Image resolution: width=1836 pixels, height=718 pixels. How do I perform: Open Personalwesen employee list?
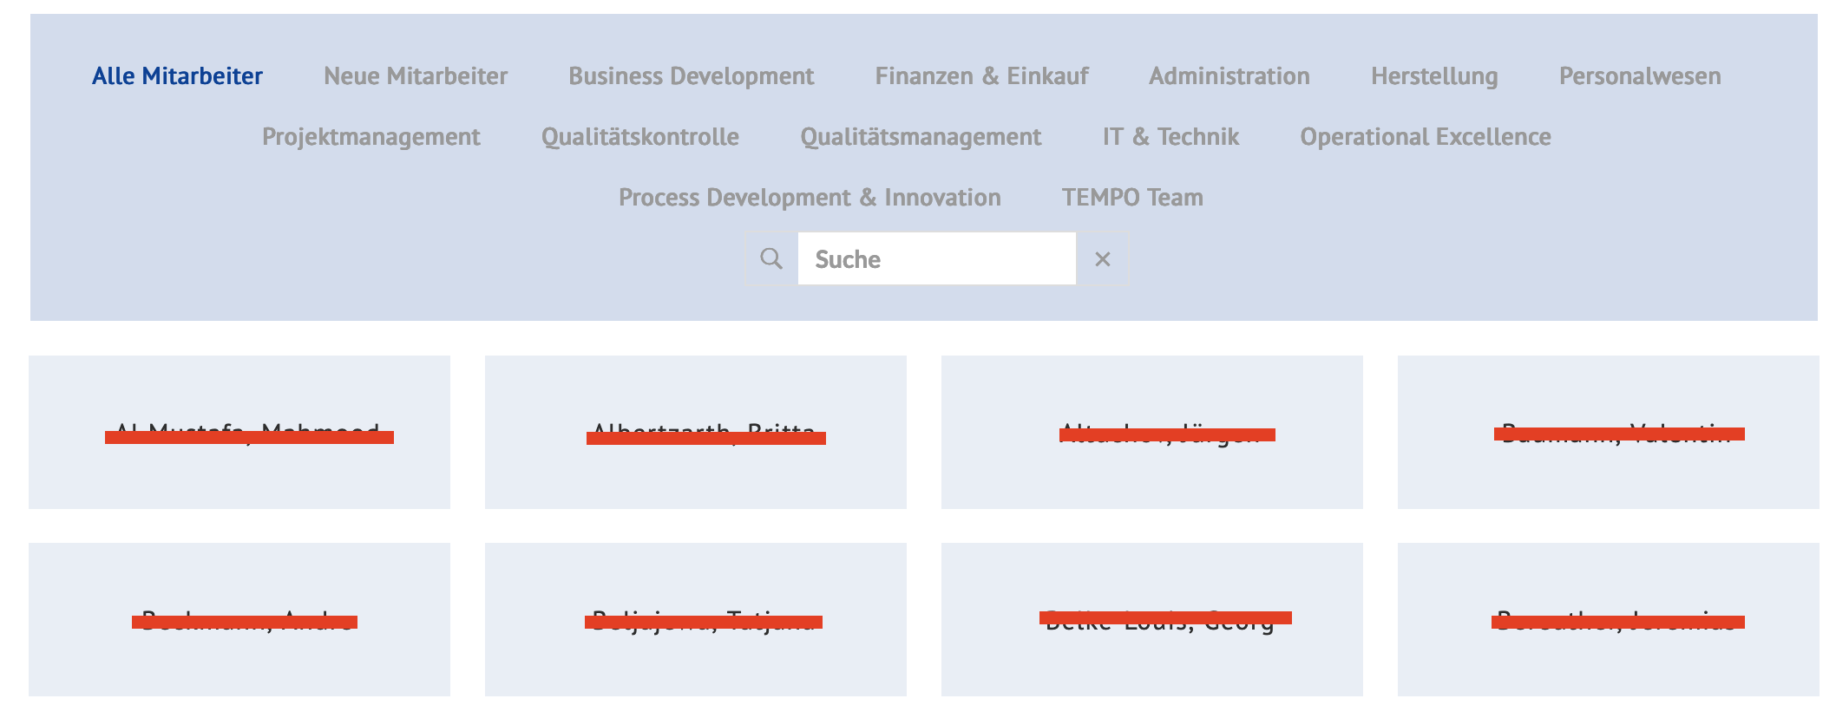click(1640, 76)
